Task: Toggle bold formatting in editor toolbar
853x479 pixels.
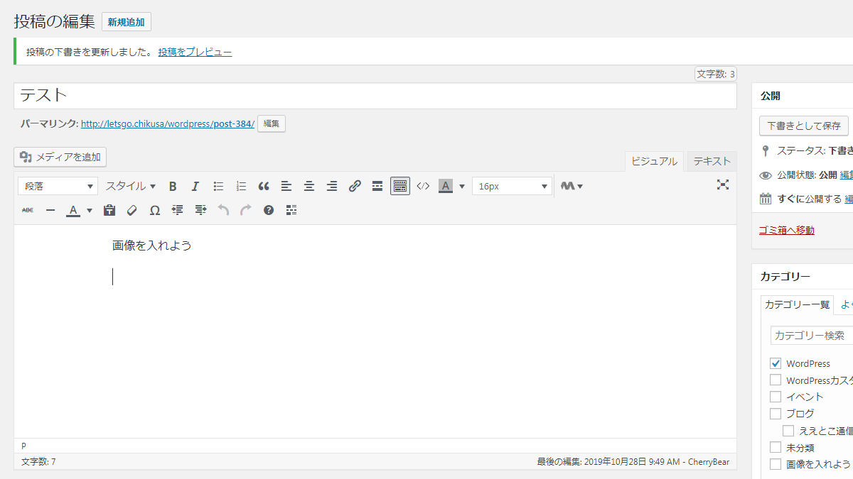Action: pyautogui.click(x=173, y=186)
